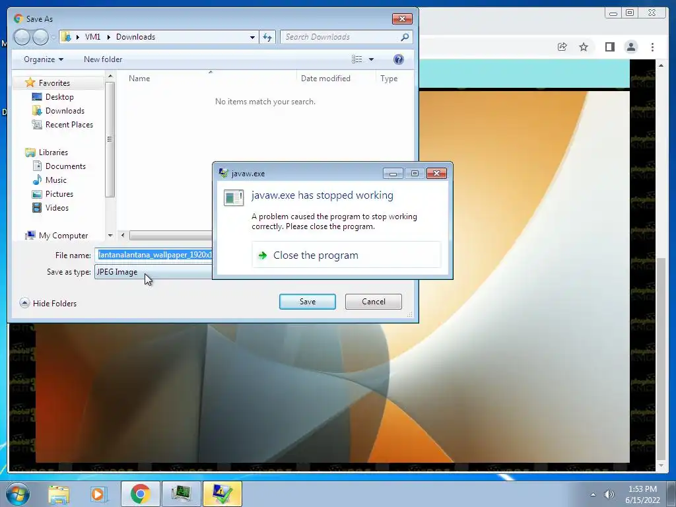Refresh the Downloads folder location
The image size is (676, 507).
pyautogui.click(x=267, y=37)
